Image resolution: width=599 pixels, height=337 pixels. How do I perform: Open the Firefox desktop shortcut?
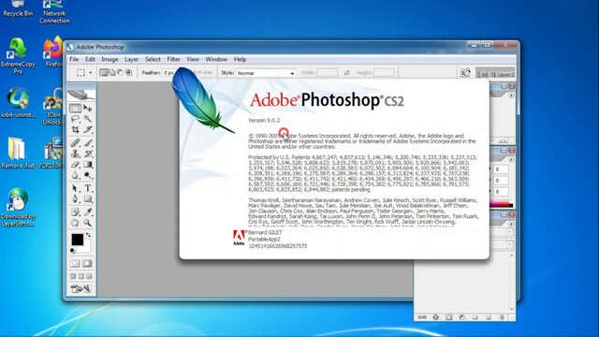[x=53, y=52]
